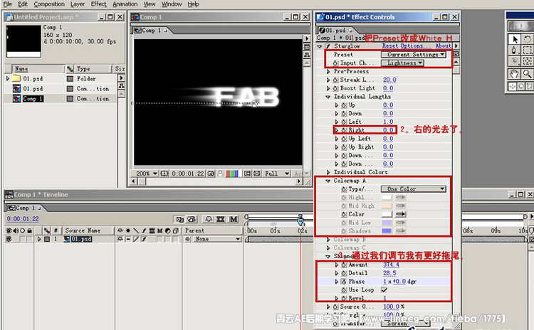Toggle quality switch on 01.psd layer
Image resolution: width=534 pixels, height=330 pixels.
pos(136,239)
